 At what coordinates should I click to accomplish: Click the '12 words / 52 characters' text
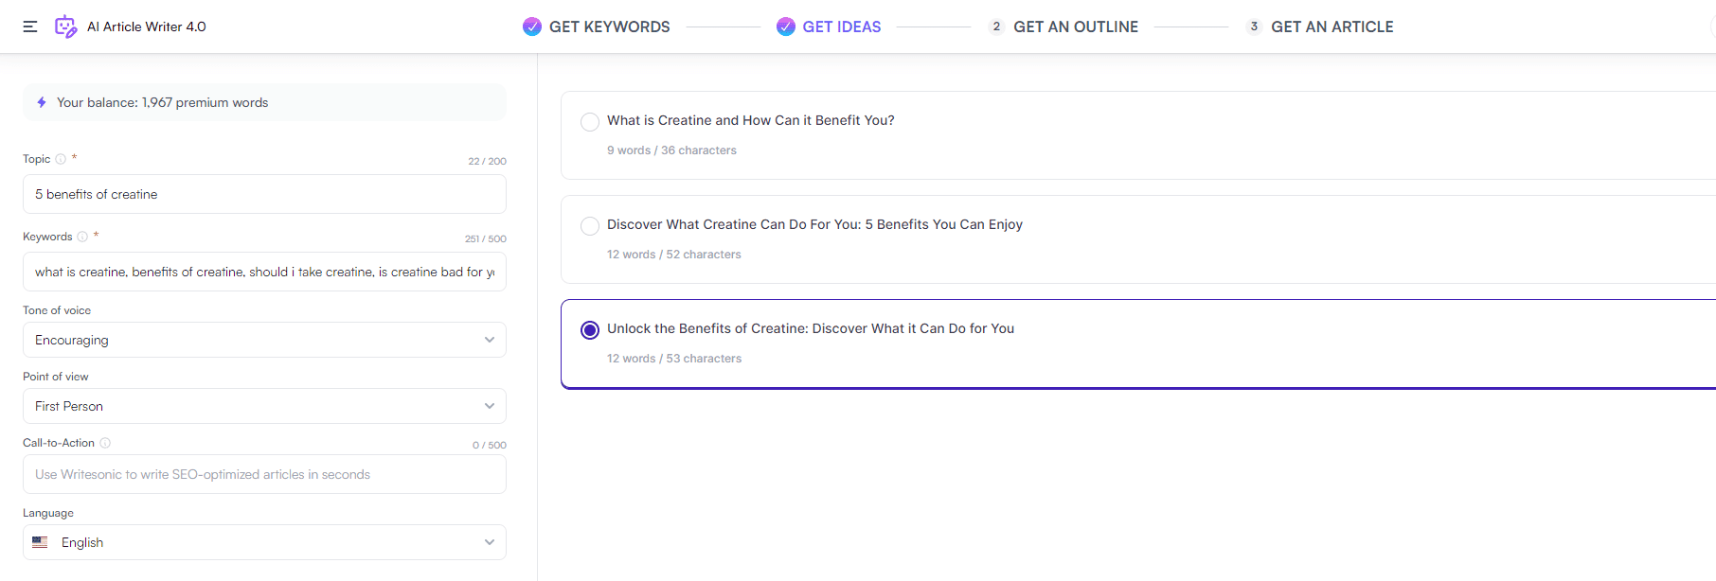pyautogui.click(x=674, y=255)
